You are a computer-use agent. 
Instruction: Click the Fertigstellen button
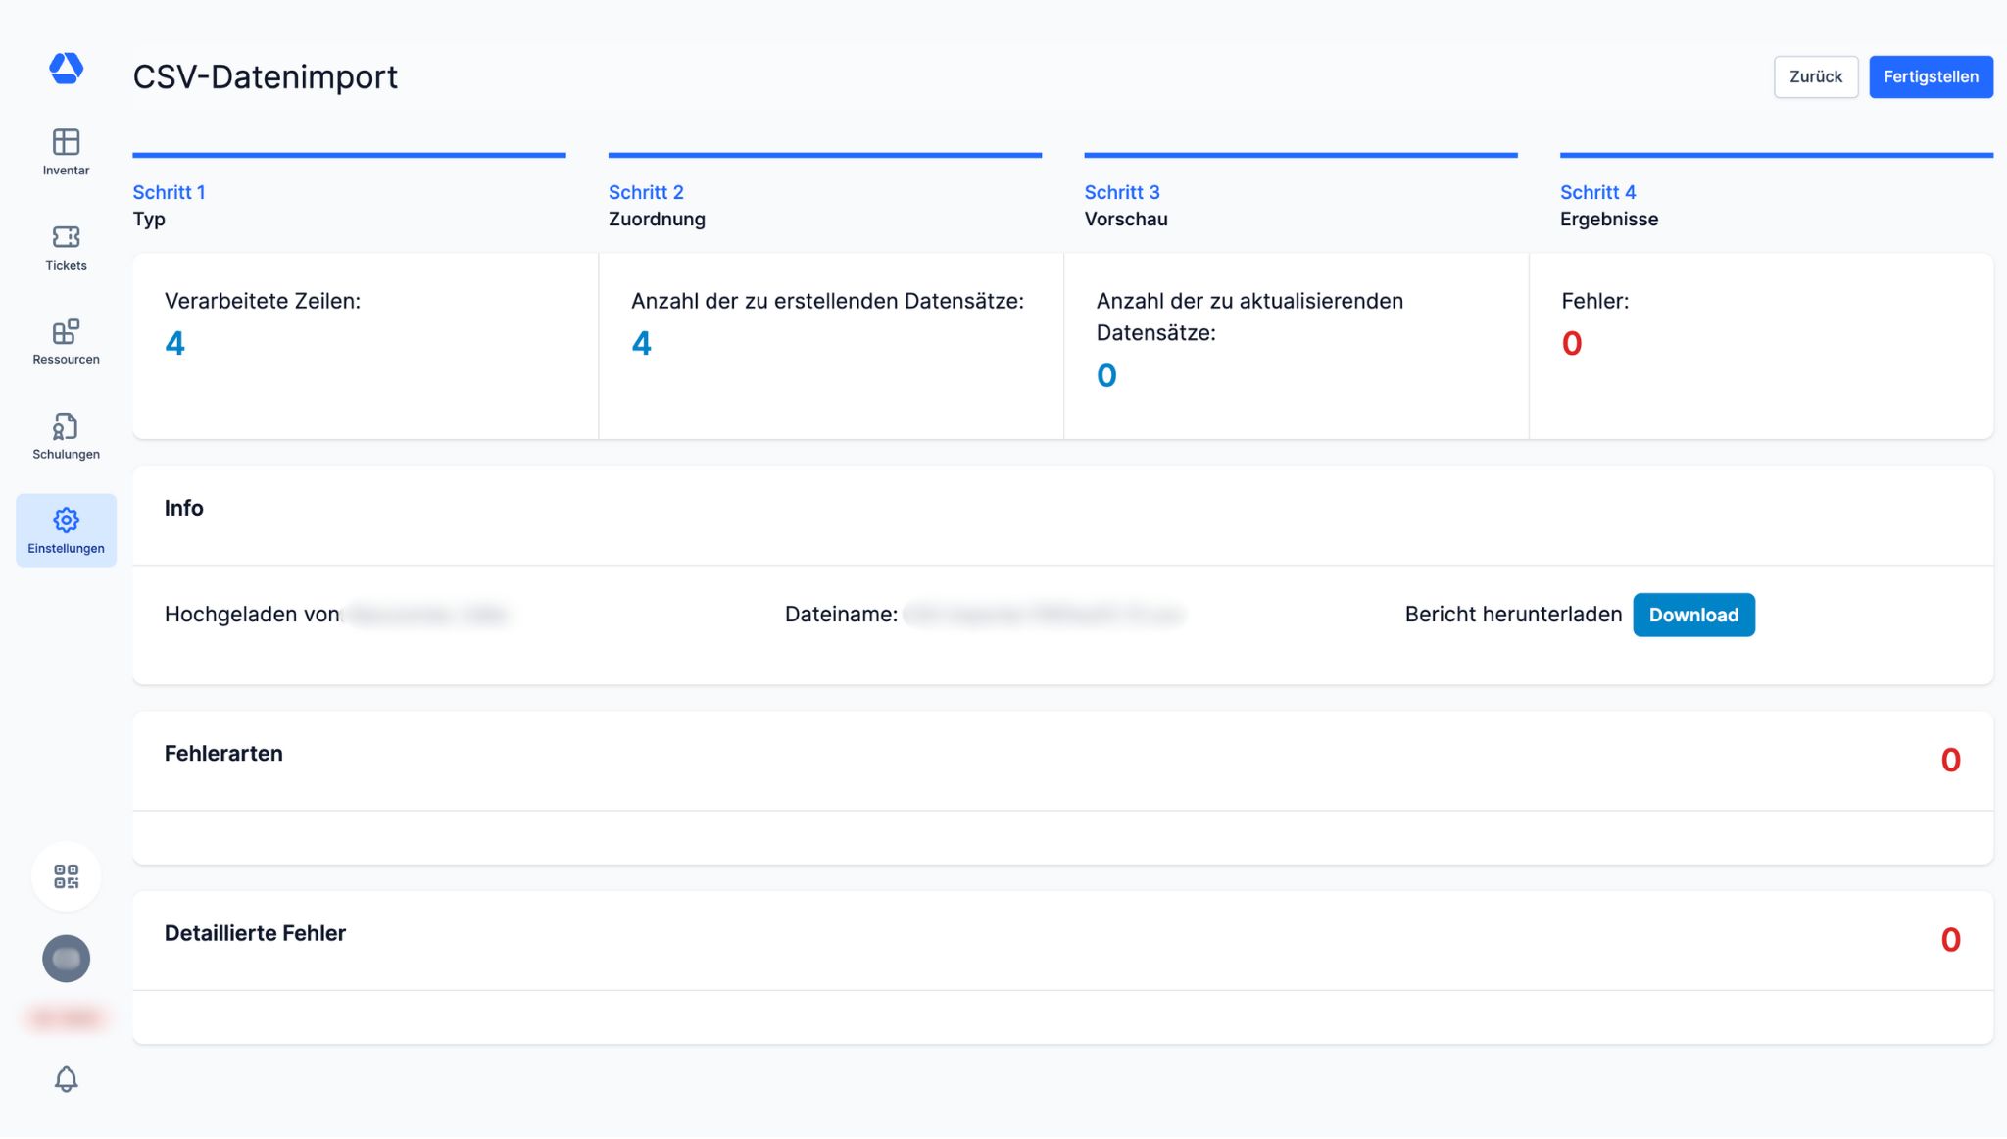pyautogui.click(x=1930, y=76)
